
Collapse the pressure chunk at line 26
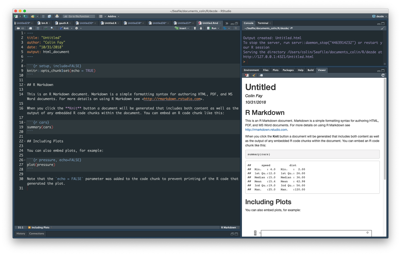point(25,160)
